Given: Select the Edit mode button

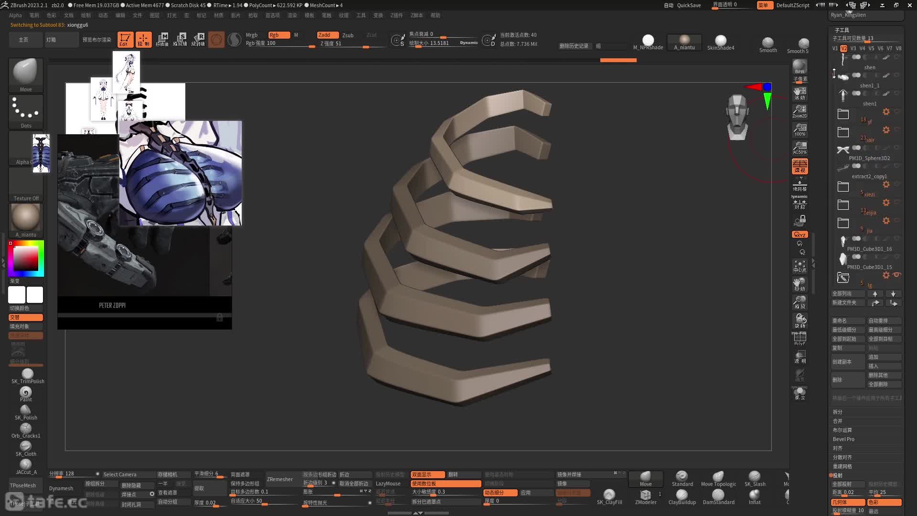Looking at the screenshot, I should tap(125, 40).
